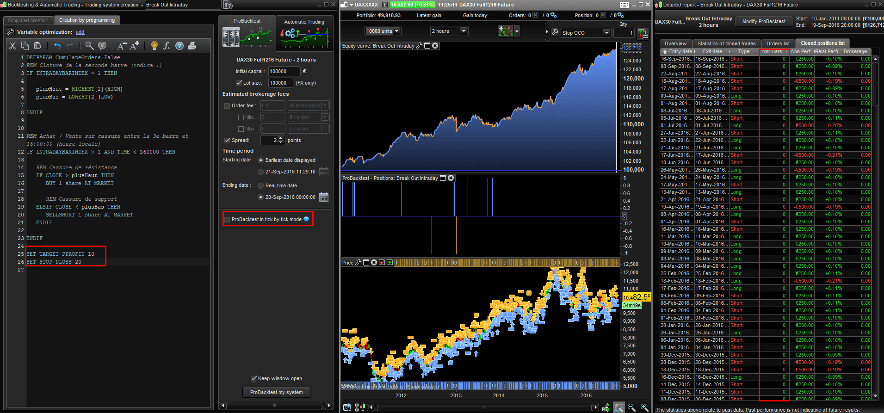Toggle the Spread checkbox
Screen dimensions: 884x413
click(228, 140)
